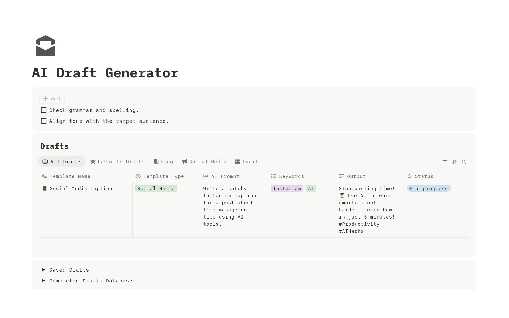This screenshot has height=318, width=509.
Task: Click the 'Completed Drafts Database' label text
Action: [x=91, y=281]
